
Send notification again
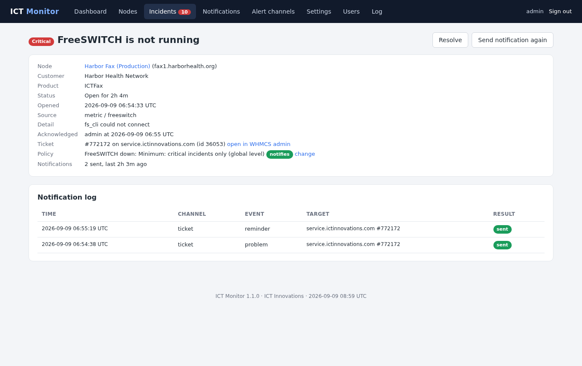[513, 40]
